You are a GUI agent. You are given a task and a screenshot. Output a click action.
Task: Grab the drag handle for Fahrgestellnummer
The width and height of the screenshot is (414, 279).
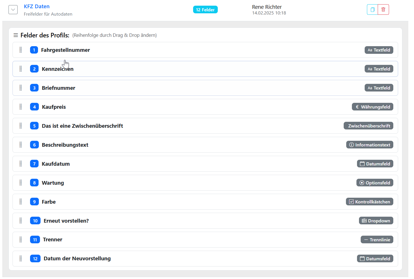(x=21, y=50)
